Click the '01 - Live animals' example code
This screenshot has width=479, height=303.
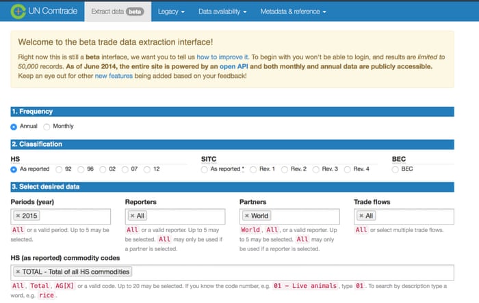305,286
